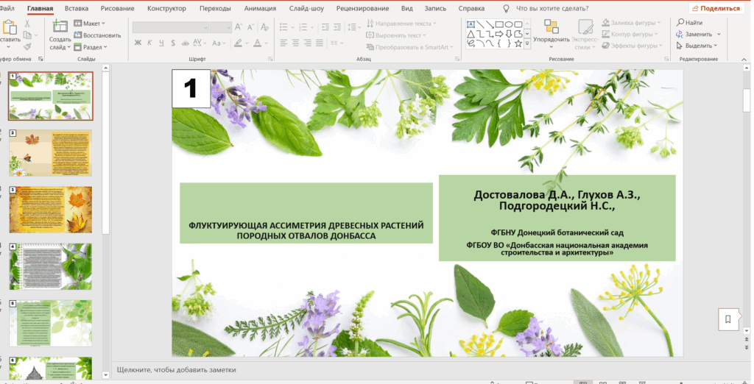Select the text box shape in shapes gallery
This screenshot has width=754, height=384.
point(471,24)
